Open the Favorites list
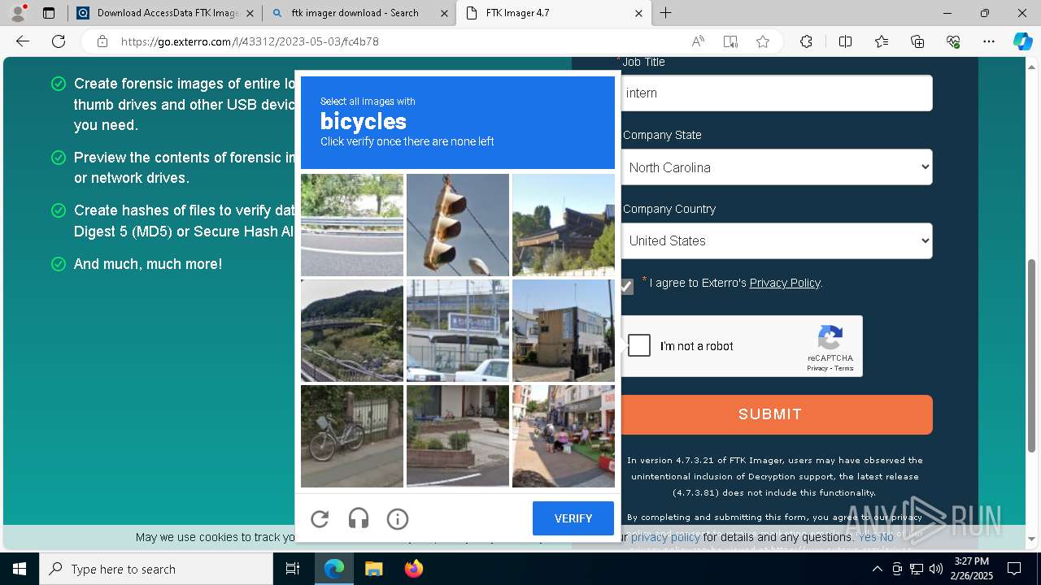 (x=882, y=41)
